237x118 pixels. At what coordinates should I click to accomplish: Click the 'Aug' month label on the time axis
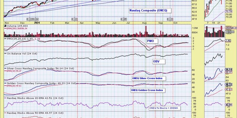tap(145, 23)
